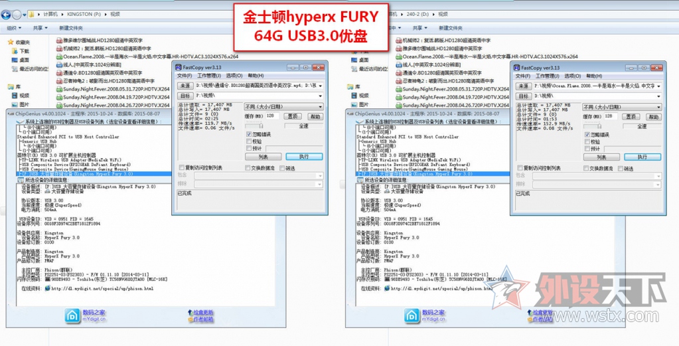
Task: Click 执行 button in FastCopy targeting D:\视频\
Action: point(642,157)
